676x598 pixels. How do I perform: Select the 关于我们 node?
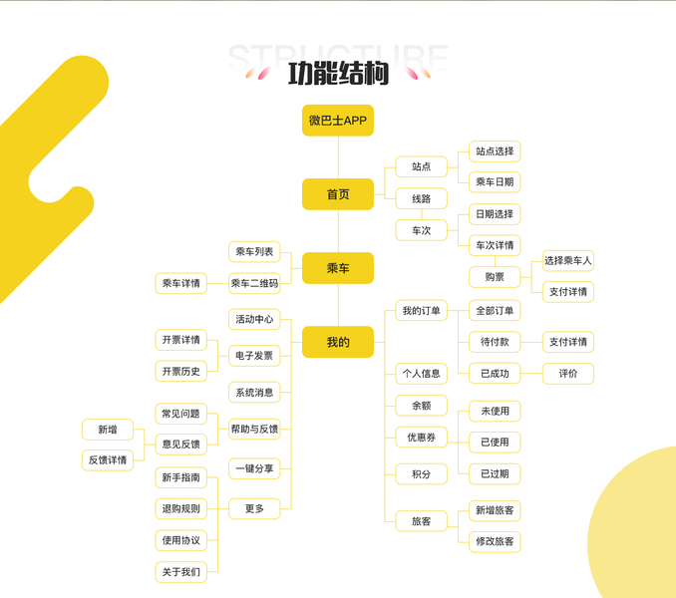click(x=180, y=572)
